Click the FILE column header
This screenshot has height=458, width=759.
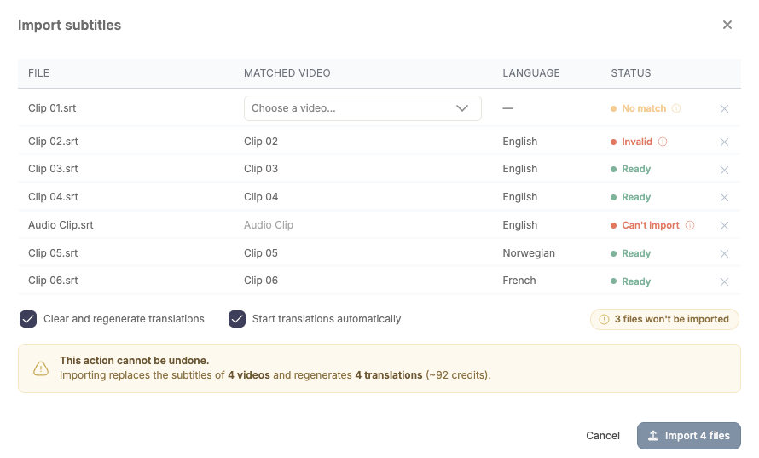coord(38,73)
